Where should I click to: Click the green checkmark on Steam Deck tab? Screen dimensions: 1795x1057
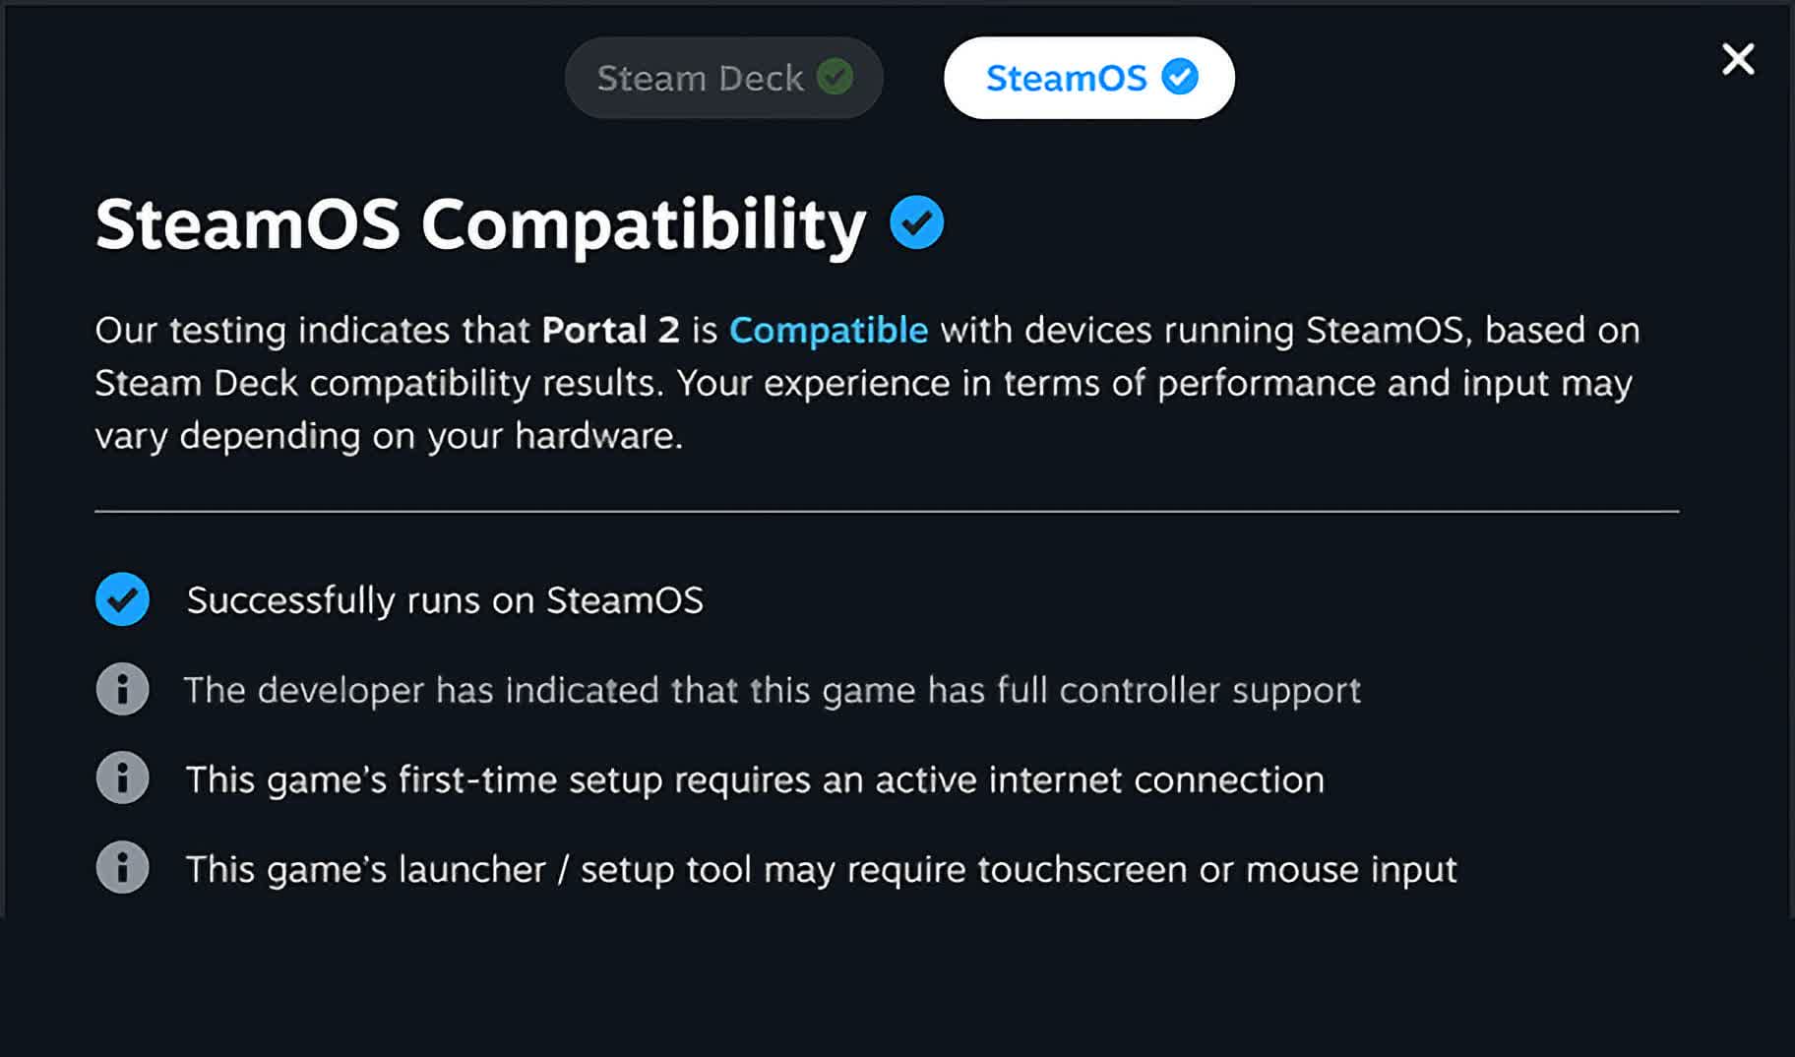point(835,77)
